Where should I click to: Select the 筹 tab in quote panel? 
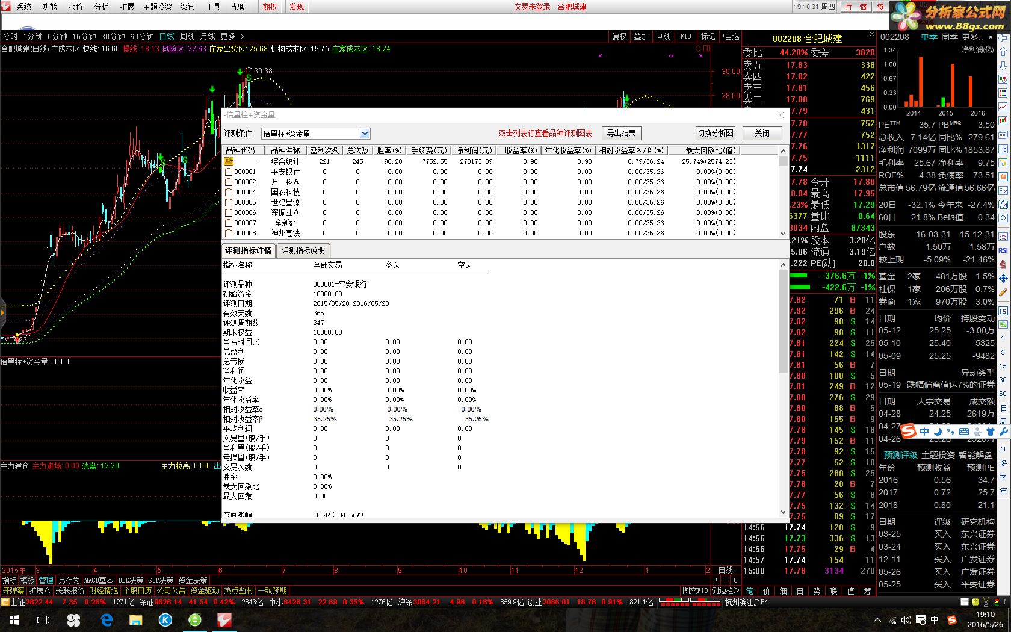[x=867, y=591]
